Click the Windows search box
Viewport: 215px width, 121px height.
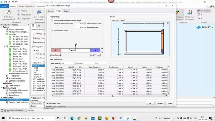(x=31, y=118)
